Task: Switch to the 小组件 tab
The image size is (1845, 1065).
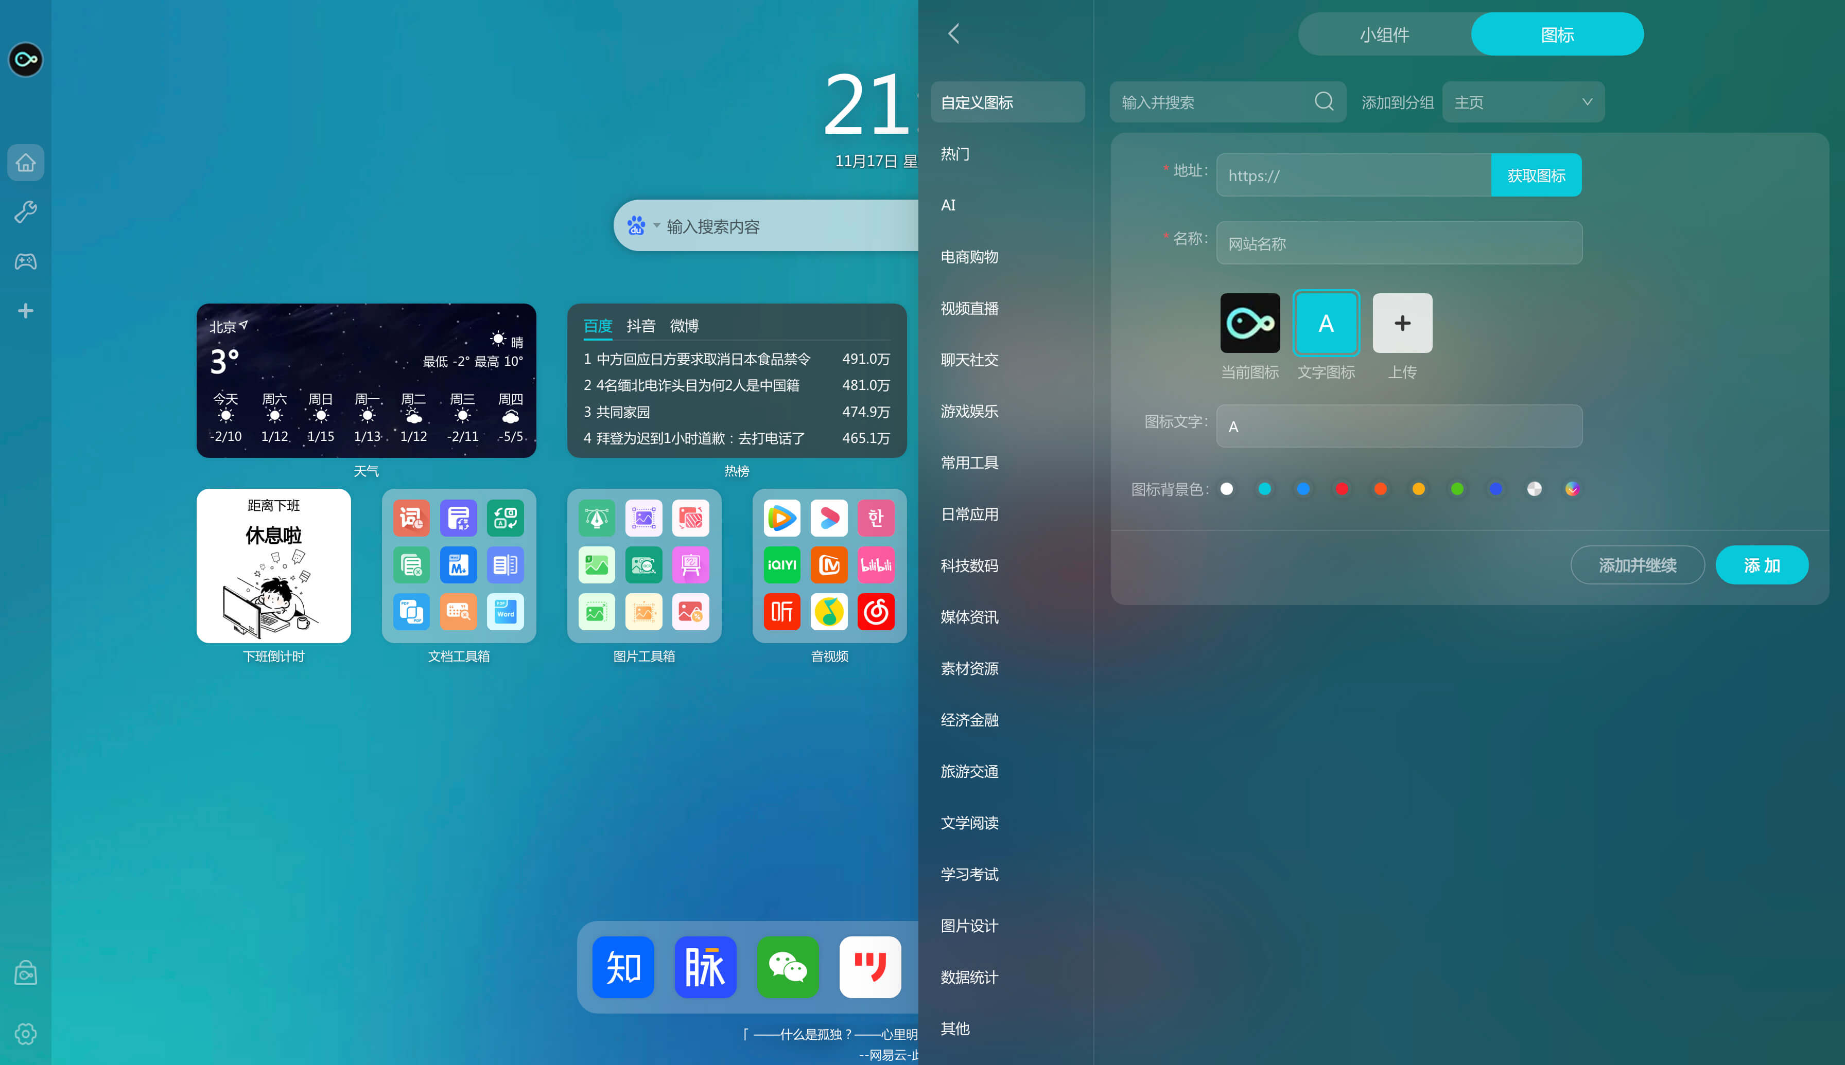Action: click(x=1384, y=34)
